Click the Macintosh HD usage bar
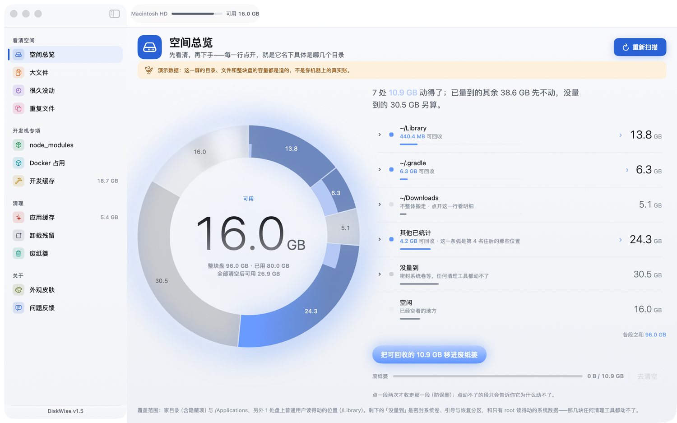677x423 pixels. click(196, 14)
